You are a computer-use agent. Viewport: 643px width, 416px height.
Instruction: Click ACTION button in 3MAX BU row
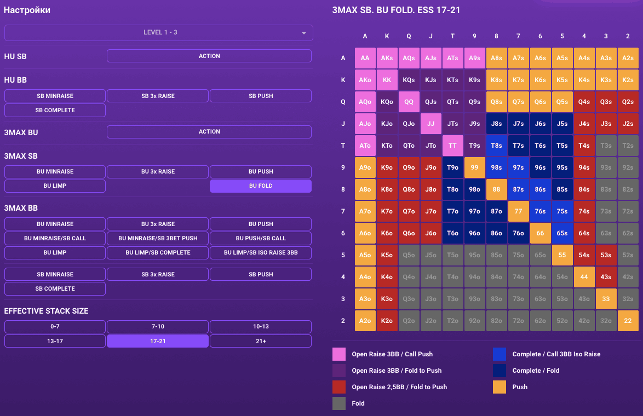[x=209, y=132]
